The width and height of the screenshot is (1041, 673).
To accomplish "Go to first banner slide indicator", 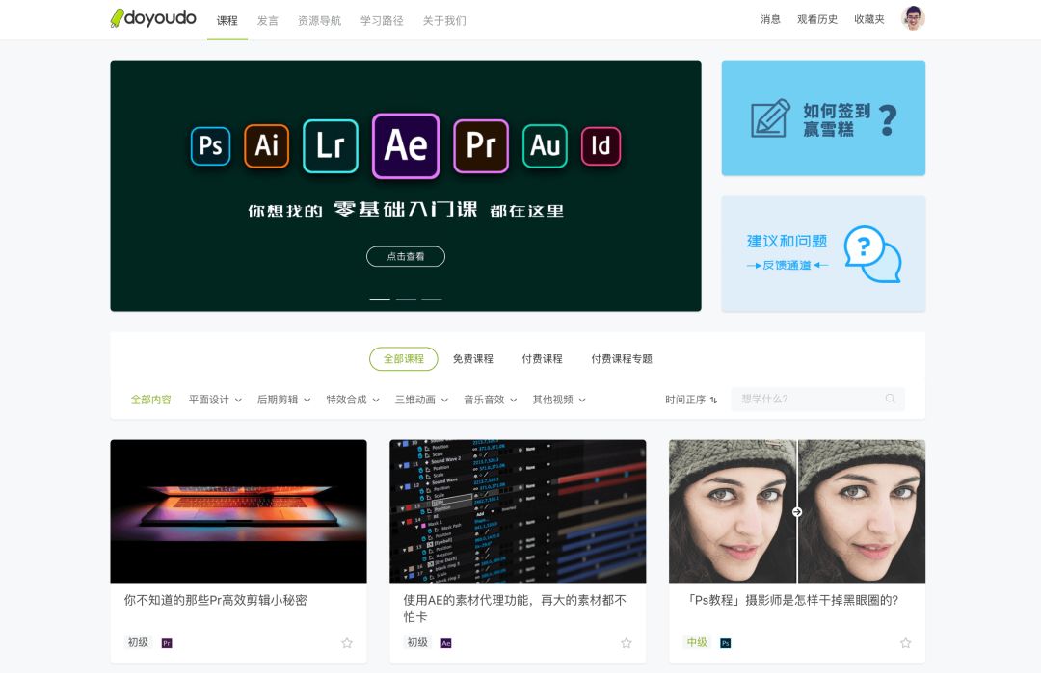I will [x=380, y=299].
